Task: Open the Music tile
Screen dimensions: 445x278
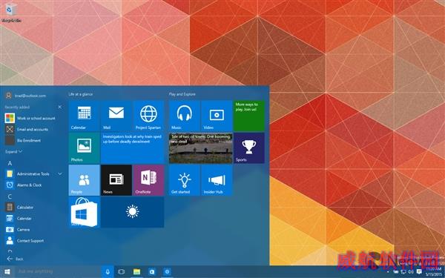Action: (x=184, y=116)
